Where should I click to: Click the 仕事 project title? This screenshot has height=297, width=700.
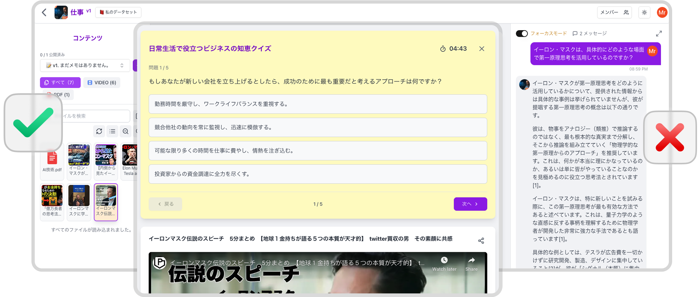77,12
